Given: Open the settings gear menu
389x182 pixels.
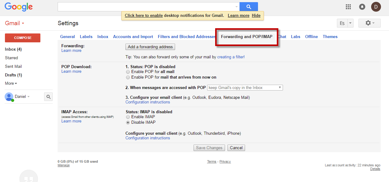Looking at the screenshot, I should pos(369,23).
